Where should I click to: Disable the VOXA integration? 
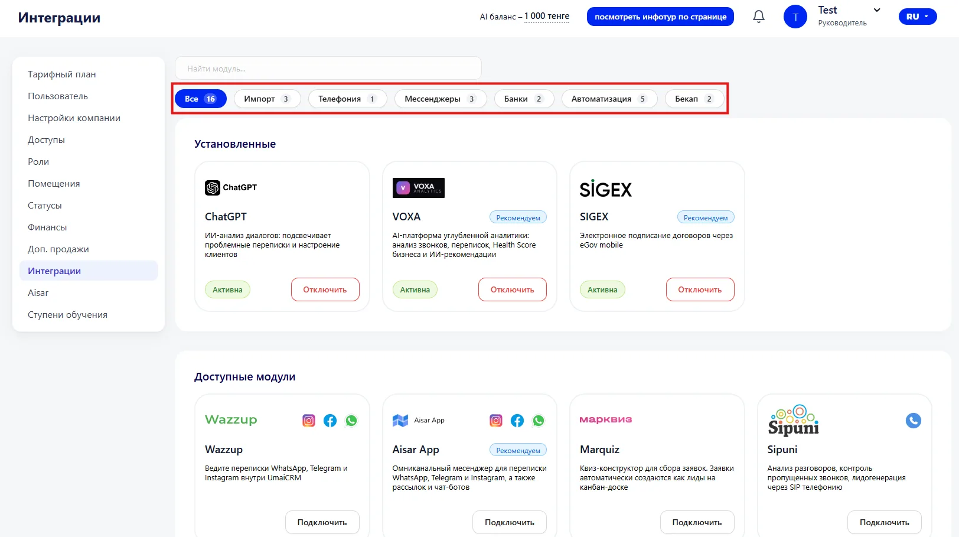click(x=513, y=289)
